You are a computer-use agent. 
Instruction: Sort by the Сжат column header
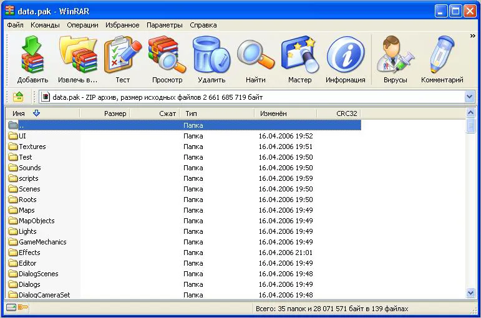[155, 113]
